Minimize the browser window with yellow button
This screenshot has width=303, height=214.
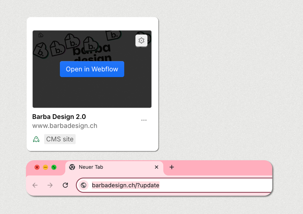45,167
